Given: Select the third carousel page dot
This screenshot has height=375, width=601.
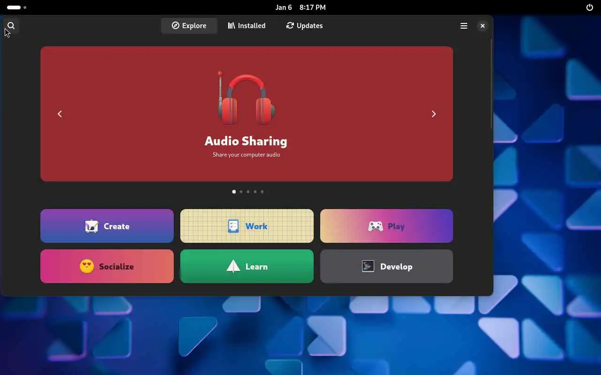Looking at the screenshot, I should pyautogui.click(x=248, y=192).
